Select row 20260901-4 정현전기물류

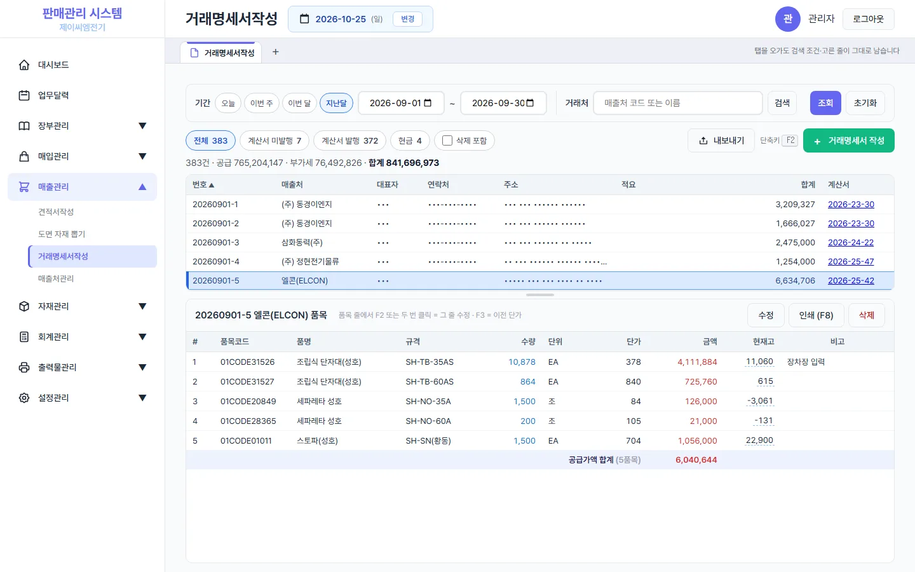540,261
